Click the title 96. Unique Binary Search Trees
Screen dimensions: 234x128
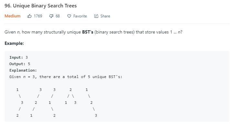point(41,6)
